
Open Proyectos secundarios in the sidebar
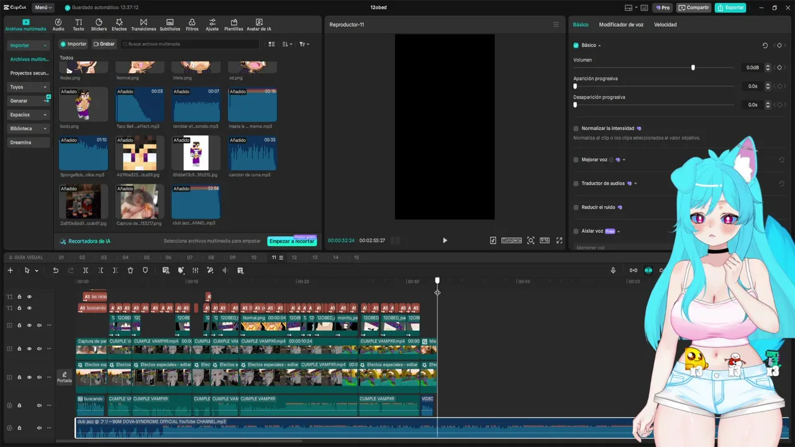(29, 73)
